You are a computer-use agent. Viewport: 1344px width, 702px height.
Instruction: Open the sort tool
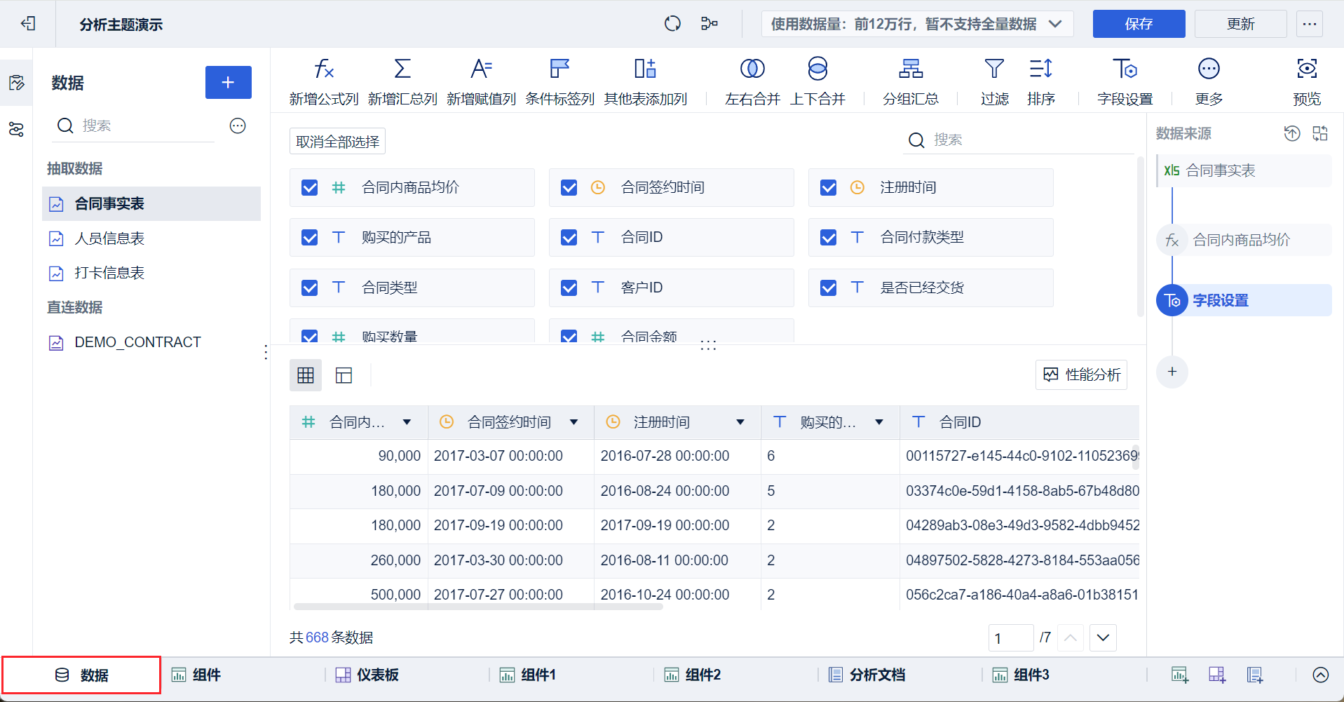click(x=1041, y=81)
